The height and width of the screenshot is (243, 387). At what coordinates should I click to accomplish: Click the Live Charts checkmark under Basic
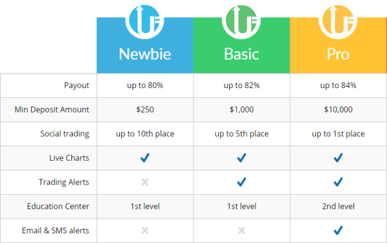click(242, 157)
